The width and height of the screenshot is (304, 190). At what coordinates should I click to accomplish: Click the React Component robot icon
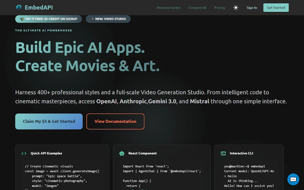coord(122,153)
